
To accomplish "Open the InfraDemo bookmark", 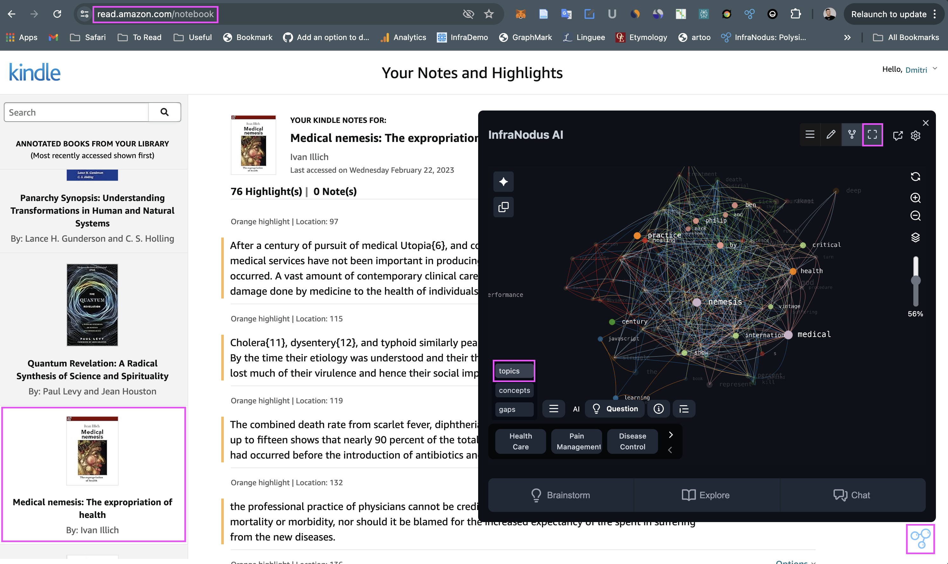I will point(462,37).
